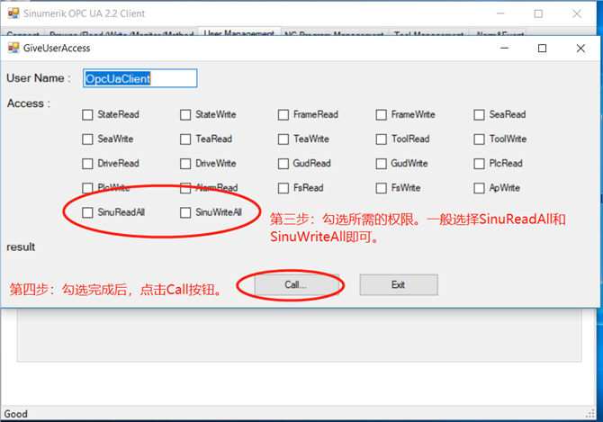Viewport: 603px width, 422px height.
Task: Toggle the TeaRead checkbox
Action: tap(185, 139)
